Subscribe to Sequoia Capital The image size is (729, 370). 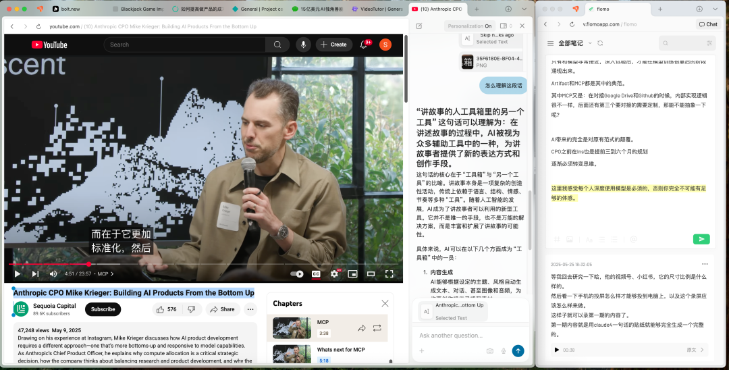(103, 309)
